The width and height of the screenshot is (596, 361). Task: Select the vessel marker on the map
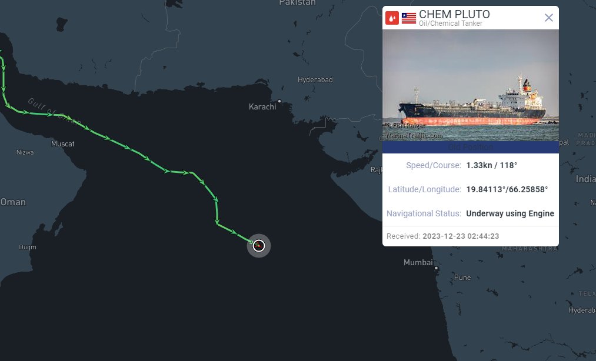click(258, 246)
